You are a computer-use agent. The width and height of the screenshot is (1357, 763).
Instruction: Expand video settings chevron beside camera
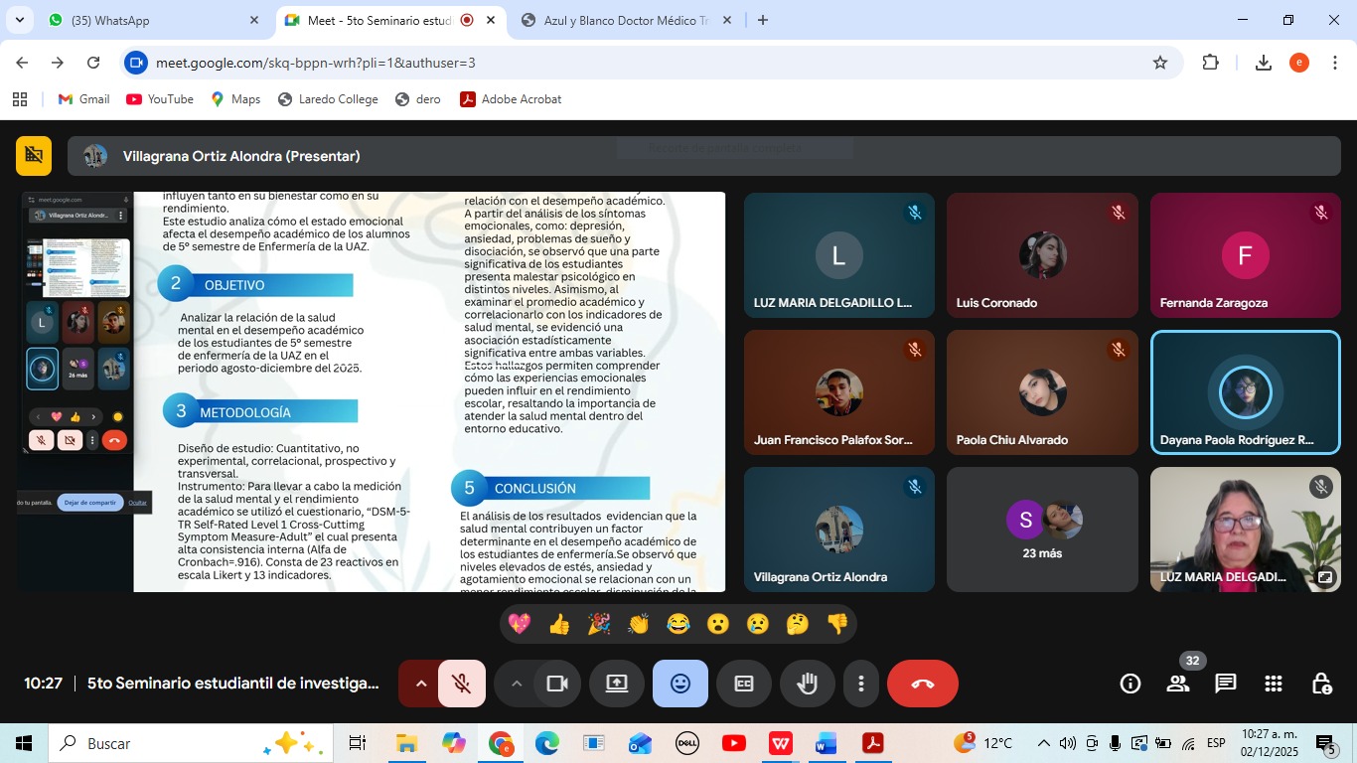517,684
